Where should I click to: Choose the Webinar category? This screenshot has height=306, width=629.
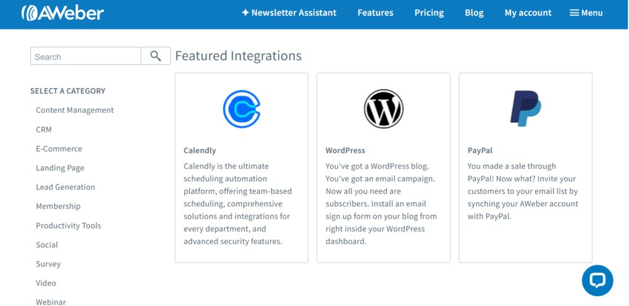click(x=51, y=302)
